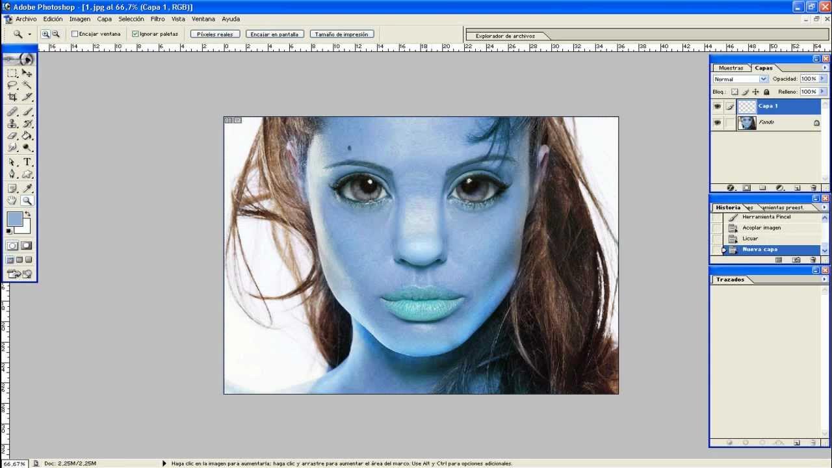
Task: Select the Eyedropper tool
Action: click(27, 188)
